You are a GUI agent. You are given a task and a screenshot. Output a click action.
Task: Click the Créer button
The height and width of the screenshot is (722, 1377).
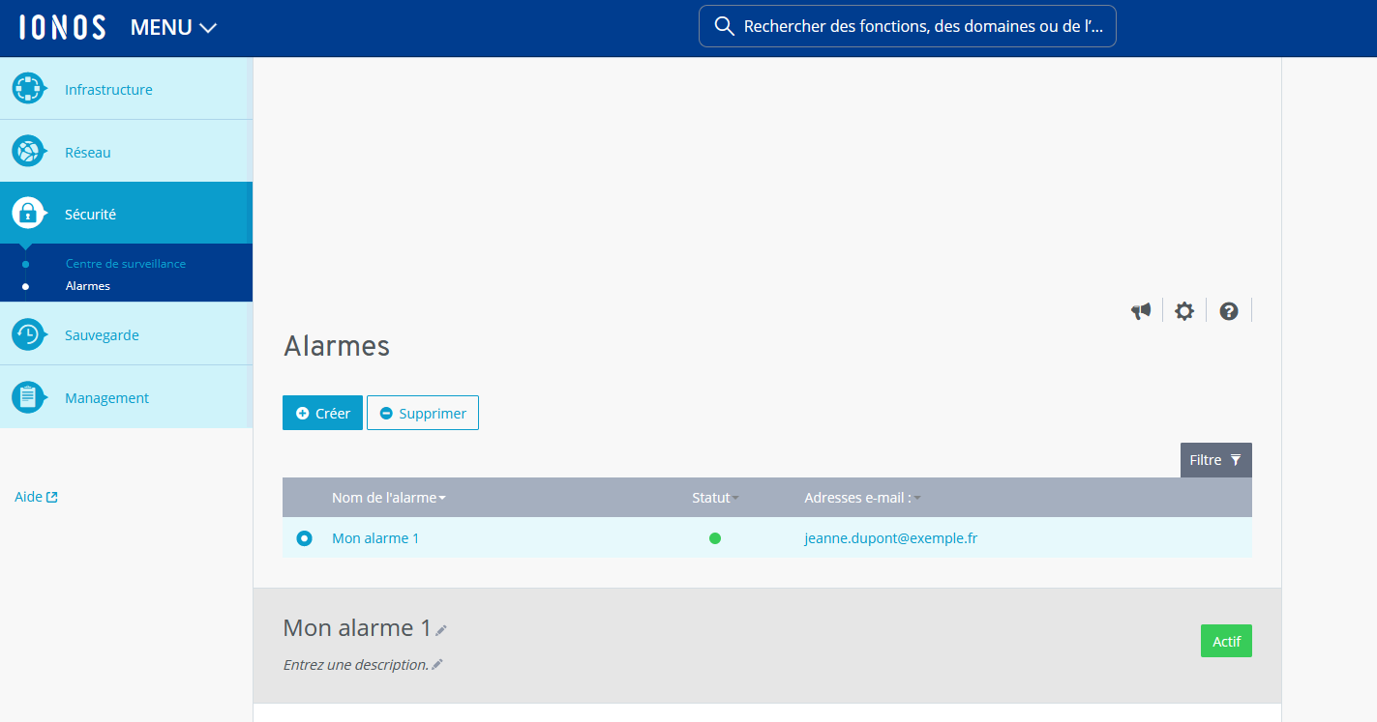point(322,413)
